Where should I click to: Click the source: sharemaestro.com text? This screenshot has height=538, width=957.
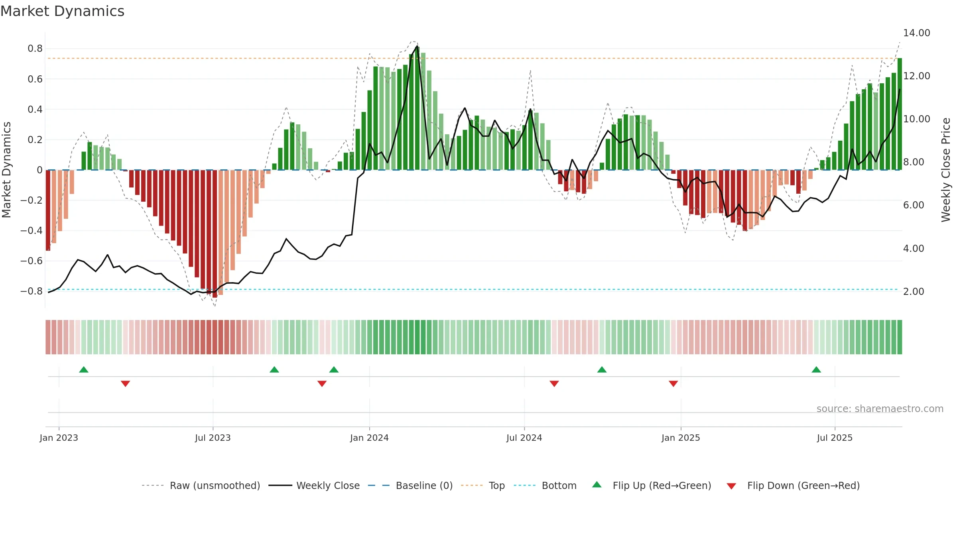[880, 409]
